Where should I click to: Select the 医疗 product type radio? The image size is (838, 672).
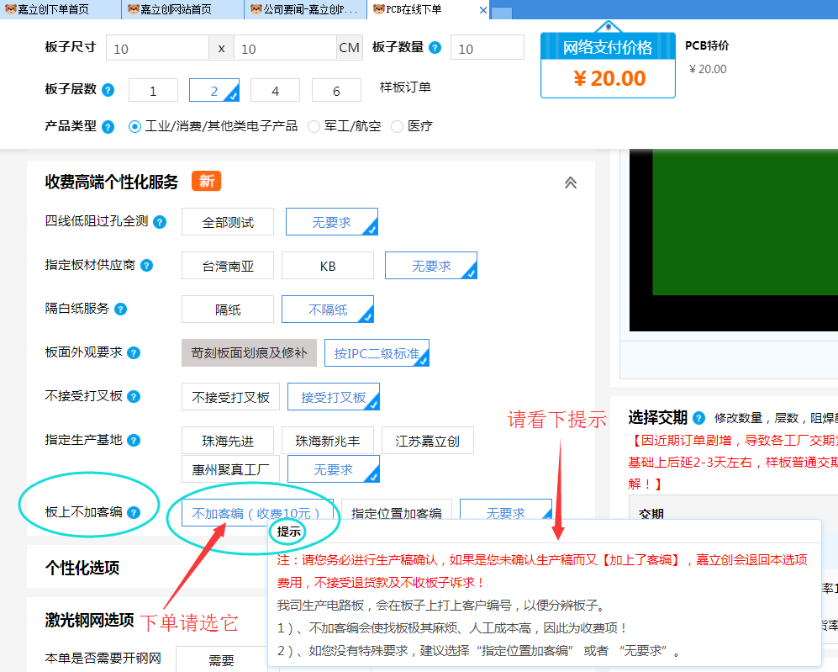pos(397,127)
